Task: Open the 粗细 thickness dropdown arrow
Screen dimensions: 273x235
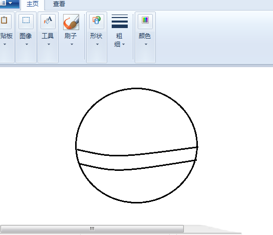Action: coord(123,45)
